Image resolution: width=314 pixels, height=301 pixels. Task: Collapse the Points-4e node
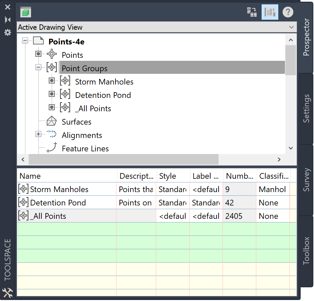pos(25,40)
